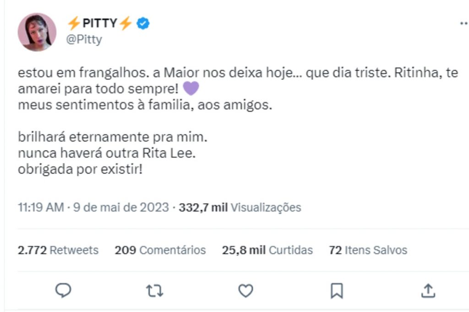Open the tweet's more options menu
Image resolution: width=469 pixels, height=312 pixels.
464,24
